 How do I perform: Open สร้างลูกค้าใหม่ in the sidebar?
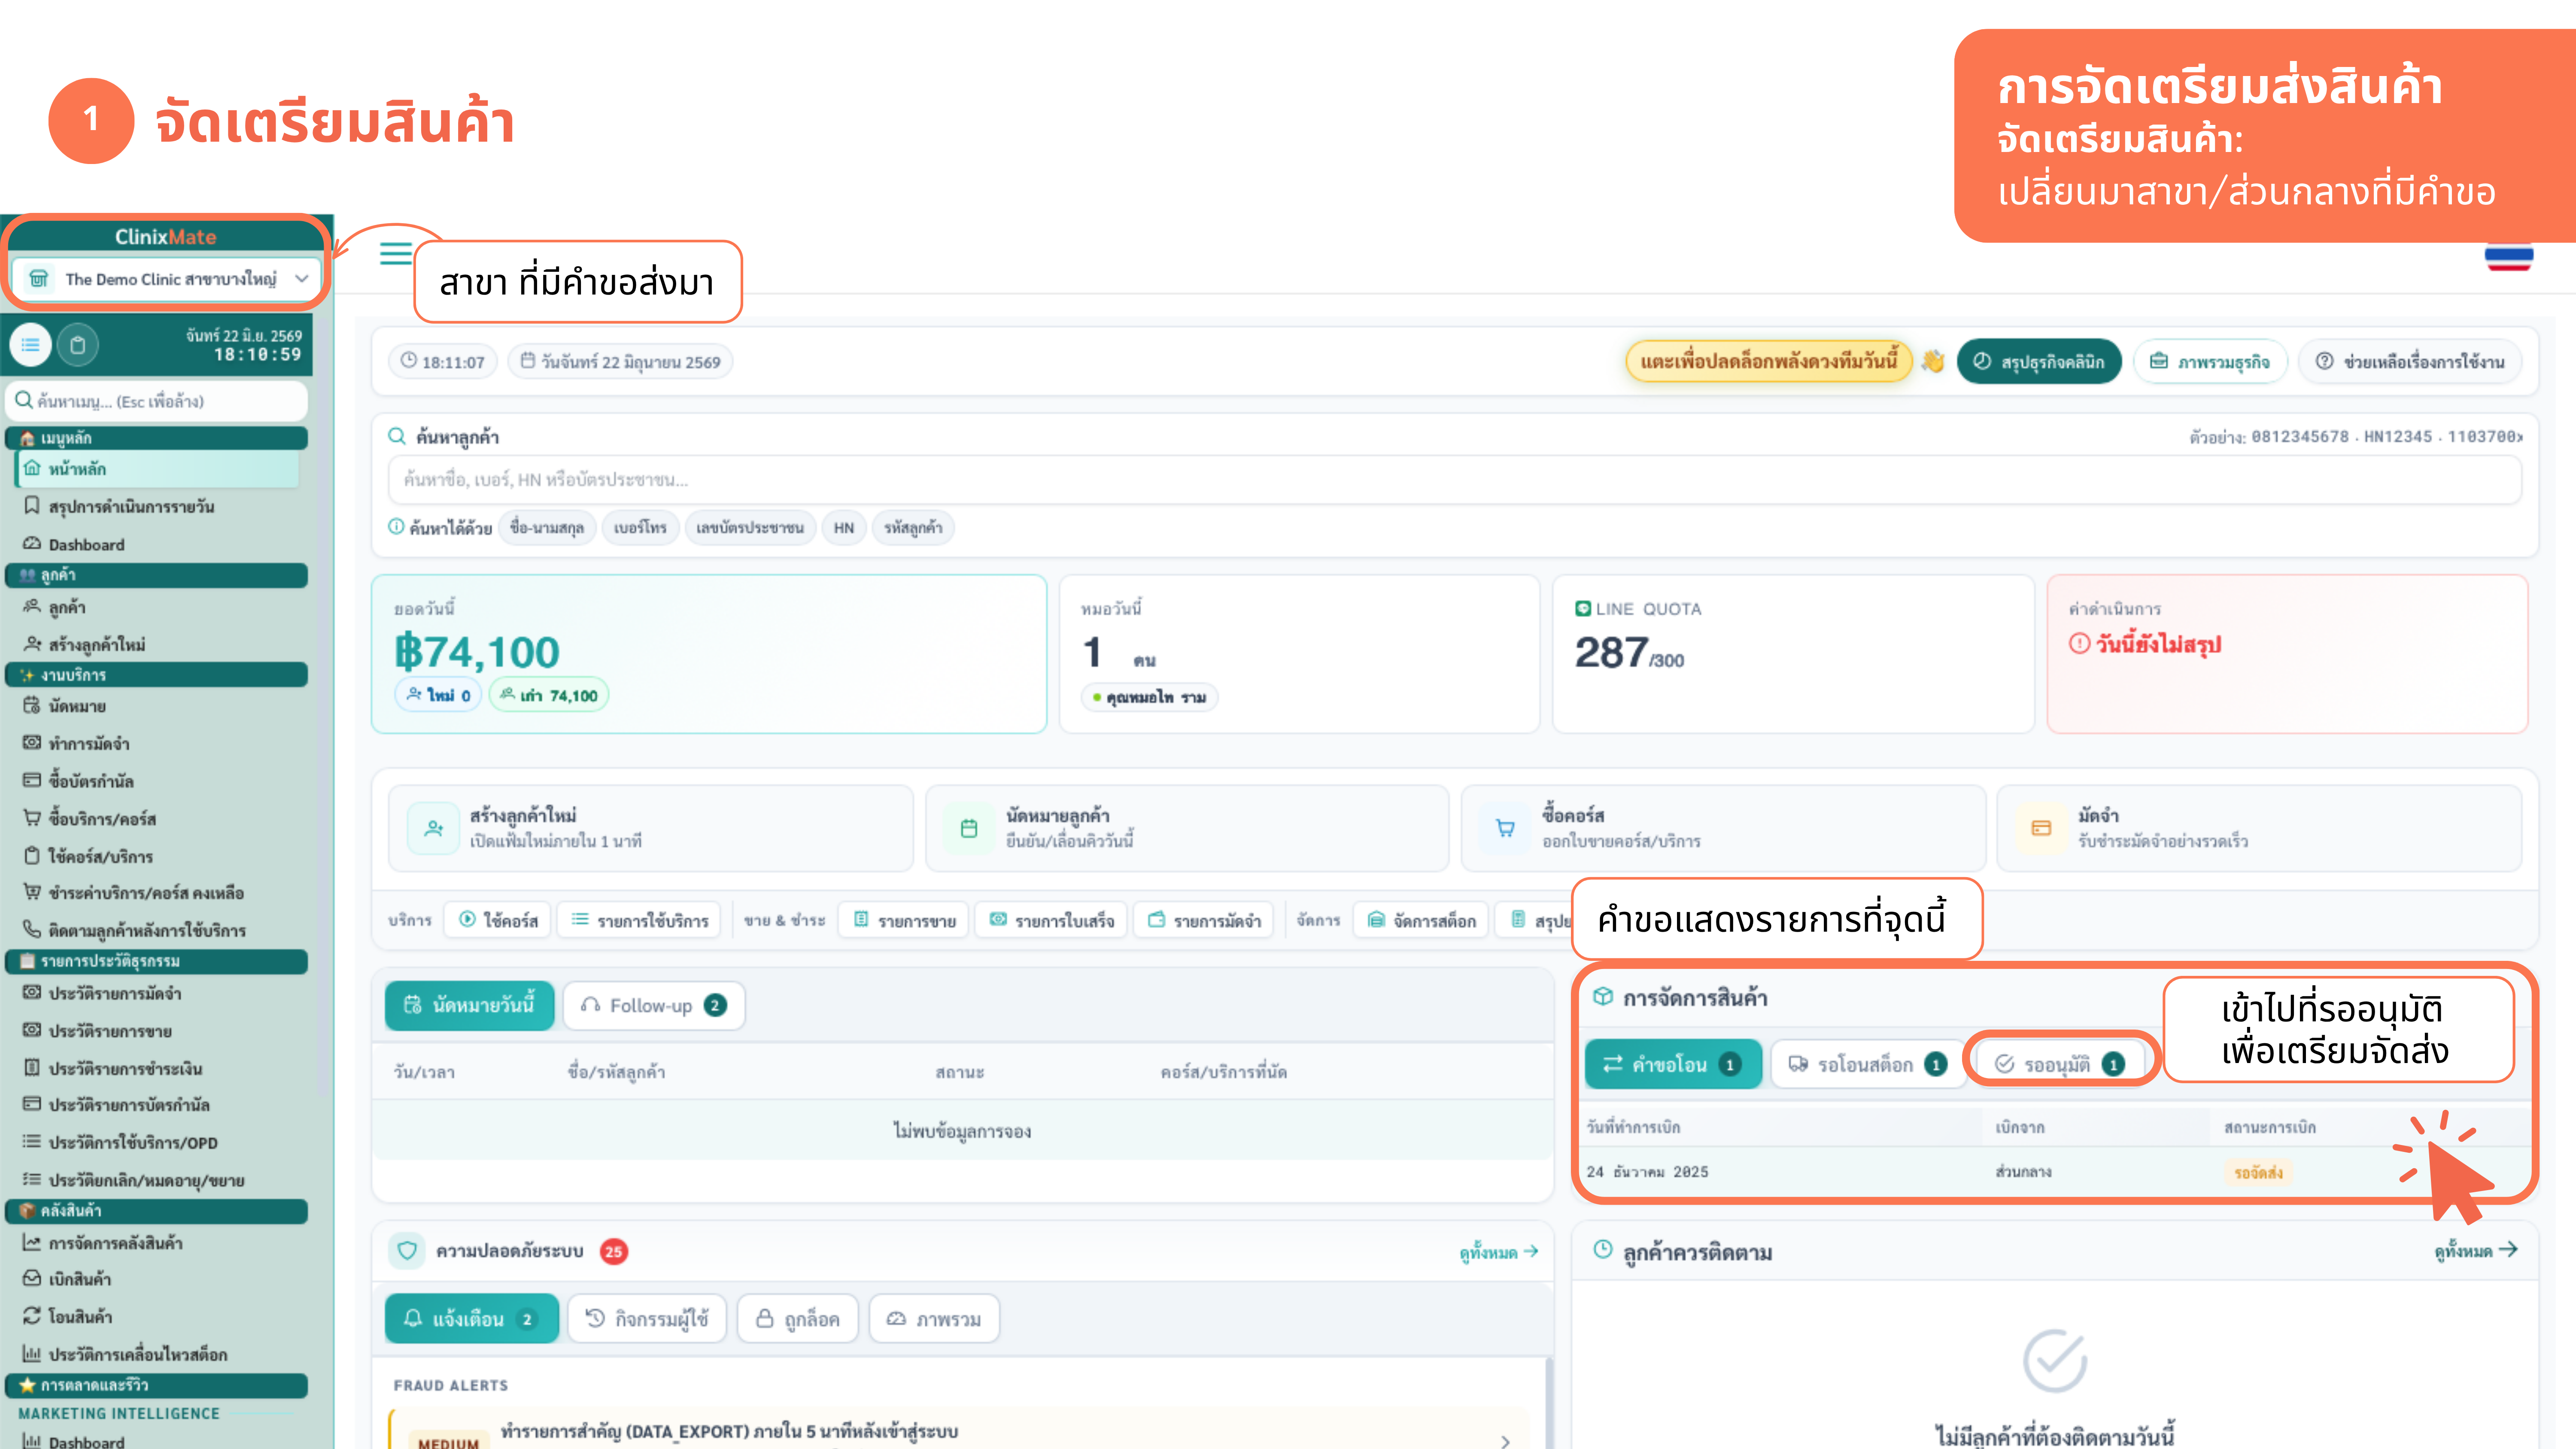click(84, 644)
